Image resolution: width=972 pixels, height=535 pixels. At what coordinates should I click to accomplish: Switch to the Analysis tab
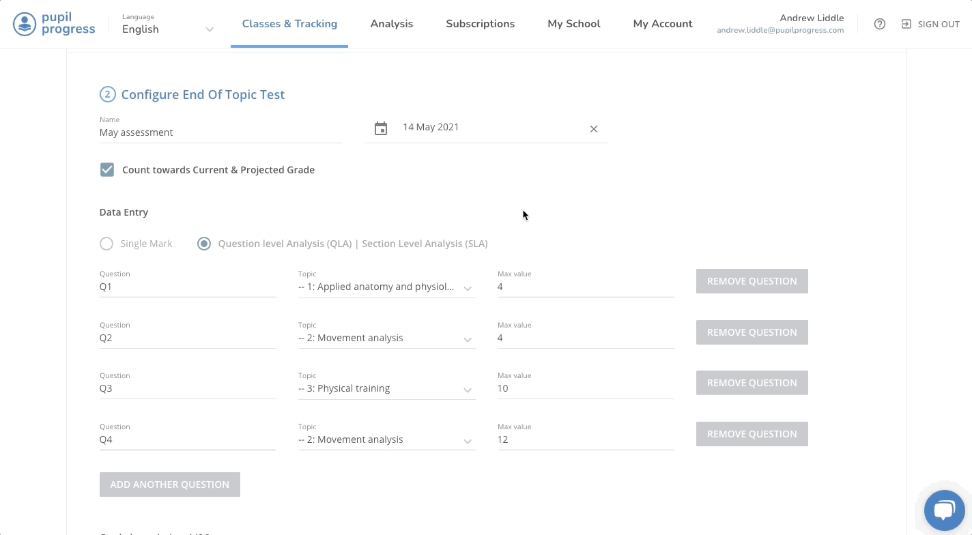click(x=391, y=24)
